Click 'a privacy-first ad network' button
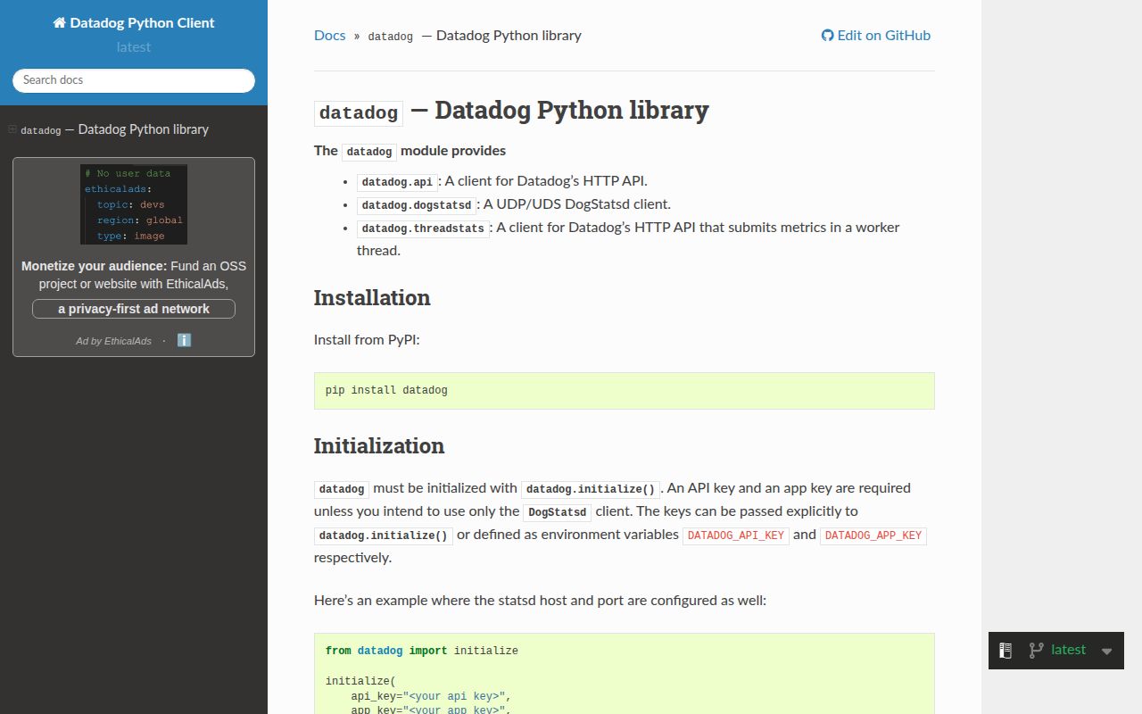This screenshot has width=1142, height=714. click(134, 309)
